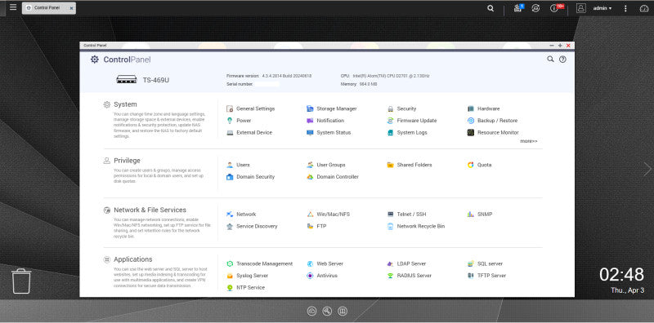Open Storage Manager

coord(332,108)
